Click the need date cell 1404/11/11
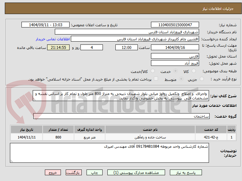242x181 pixels. (x=27, y=137)
